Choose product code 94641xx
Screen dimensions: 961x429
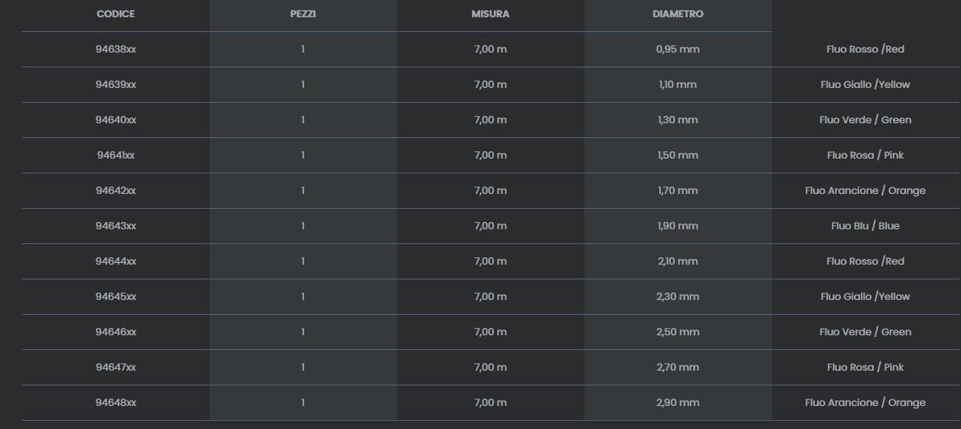coord(115,155)
